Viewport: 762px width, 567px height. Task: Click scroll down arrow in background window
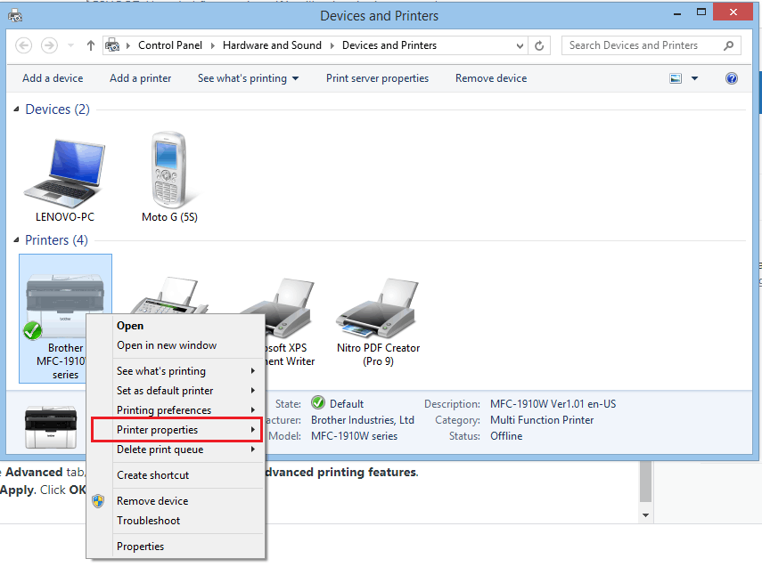(645, 515)
